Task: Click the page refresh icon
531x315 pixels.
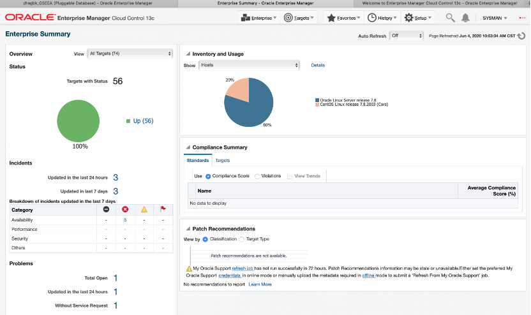Action: point(522,36)
